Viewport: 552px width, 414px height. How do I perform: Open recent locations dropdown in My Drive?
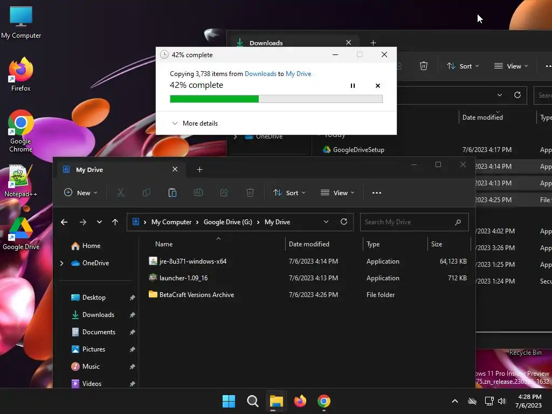point(99,222)
